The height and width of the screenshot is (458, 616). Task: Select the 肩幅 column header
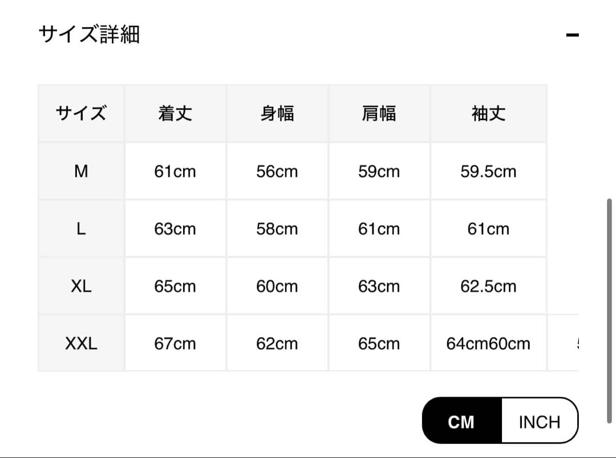pos(379,113)
